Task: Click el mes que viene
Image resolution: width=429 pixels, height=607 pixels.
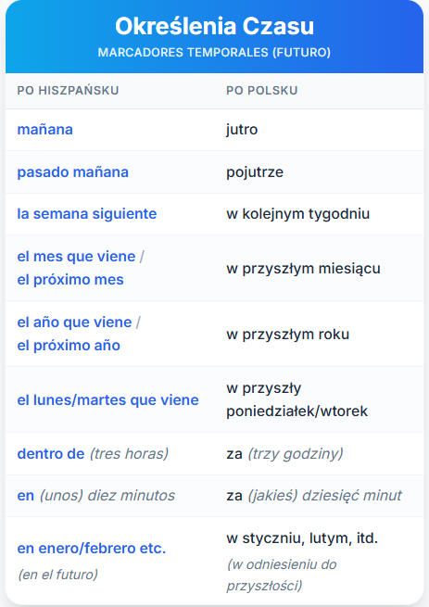Action: (x=76, y=257)
